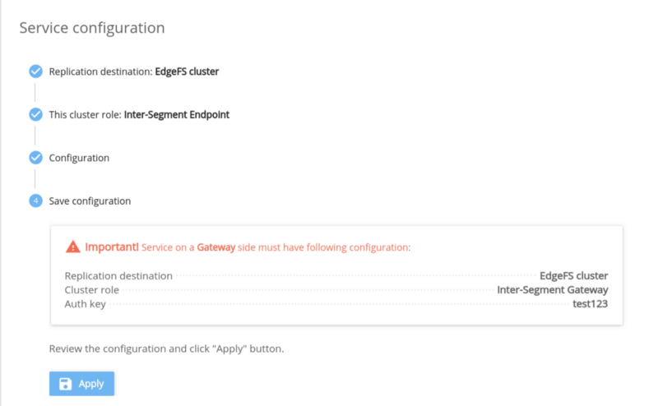Apply the service configuration
Image resolution: width=658 pixels, height=406 pixels.
82,384
